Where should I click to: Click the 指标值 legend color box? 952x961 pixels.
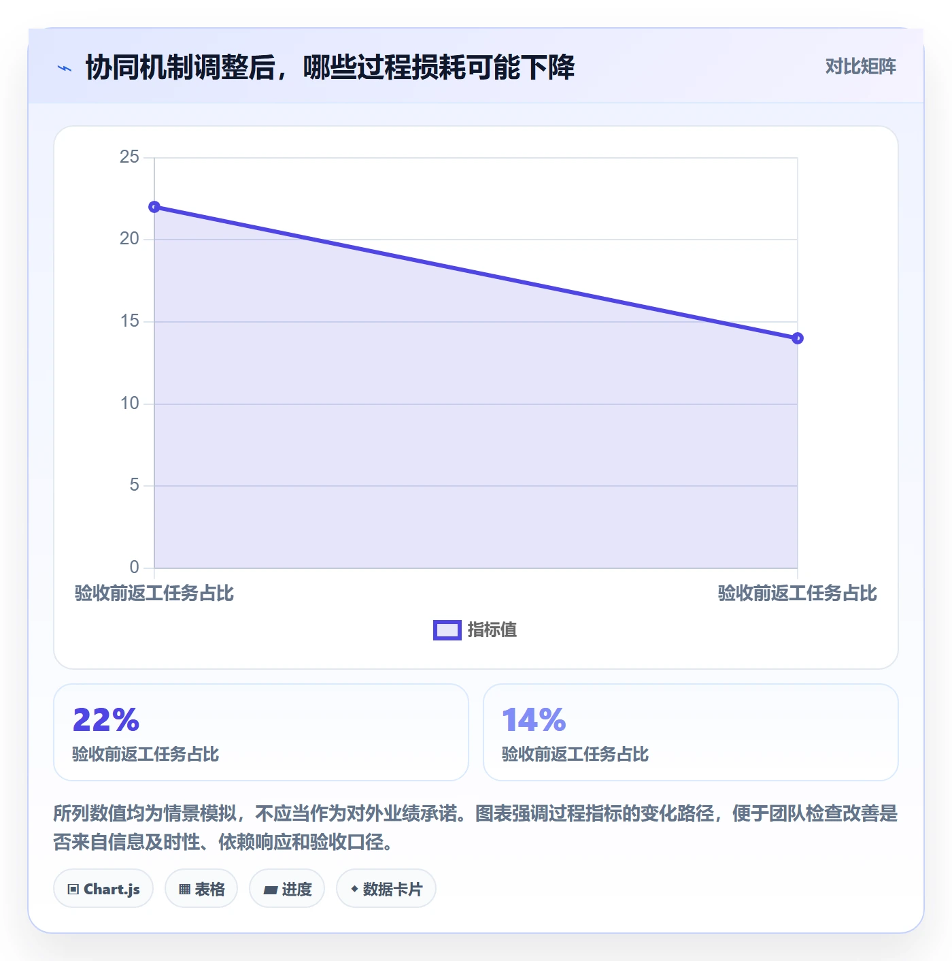(447, 630)
